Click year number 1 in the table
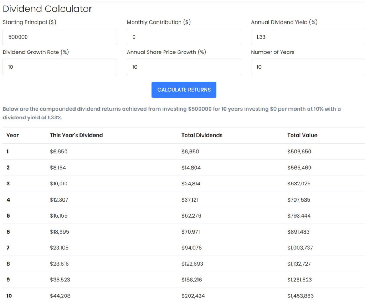The height and width of the screenshot is (306, 365). pyautogui.click(x=8, y=152)
